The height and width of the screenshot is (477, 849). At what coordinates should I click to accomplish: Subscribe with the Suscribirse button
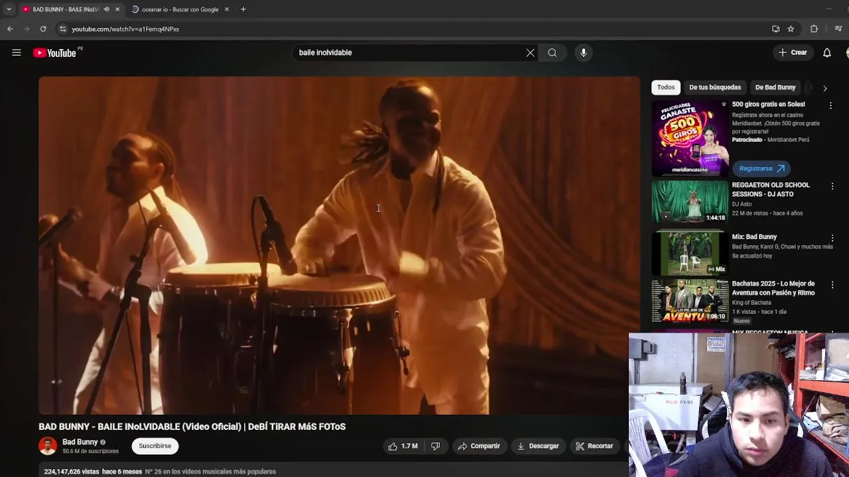tap(155, 446)
